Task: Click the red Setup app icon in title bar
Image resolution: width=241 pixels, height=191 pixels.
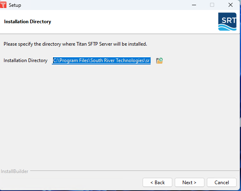Action: (x=4, y=5)
